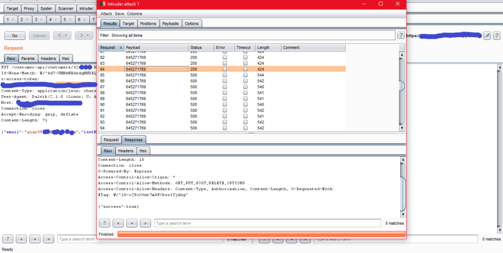Click the orange Finished progress bar
The height and width of the screenshot is (253, 503).
[261, 234]
